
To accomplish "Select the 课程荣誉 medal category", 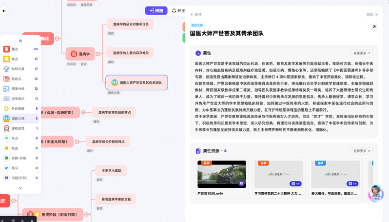I will (7, 128).
